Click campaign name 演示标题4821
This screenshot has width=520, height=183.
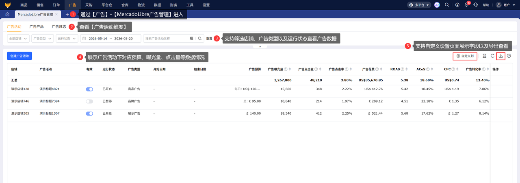click(x=50, y=89)
